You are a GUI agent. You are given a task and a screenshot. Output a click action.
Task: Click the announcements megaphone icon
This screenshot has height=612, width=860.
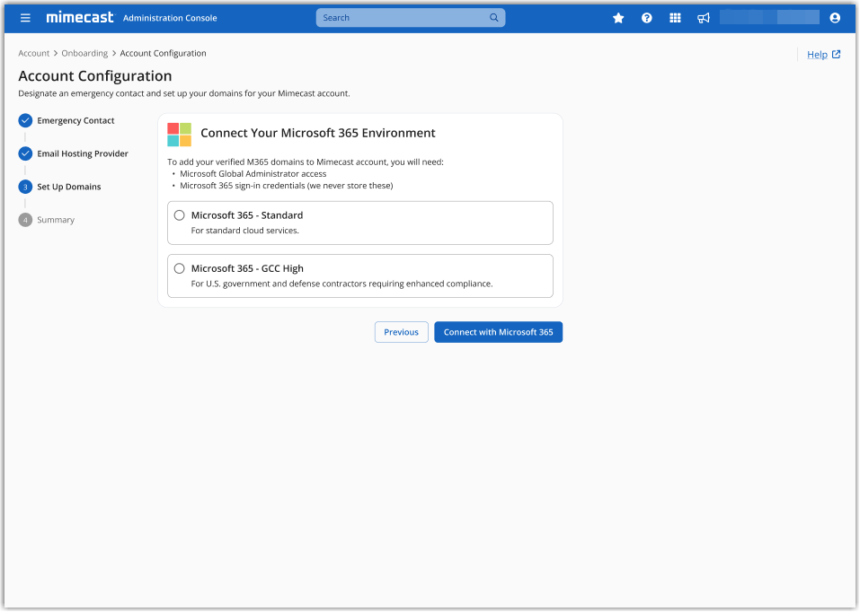pyautogui.click(x=705, y=18)
